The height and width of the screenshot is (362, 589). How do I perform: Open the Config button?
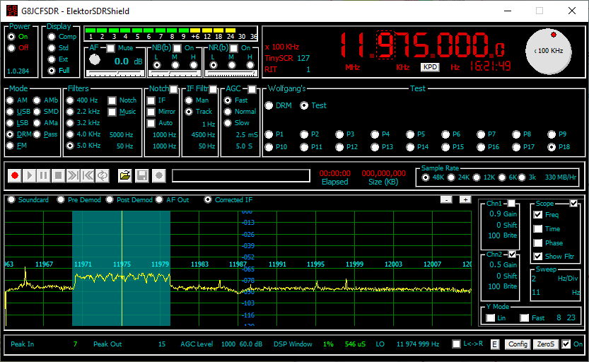518,344
